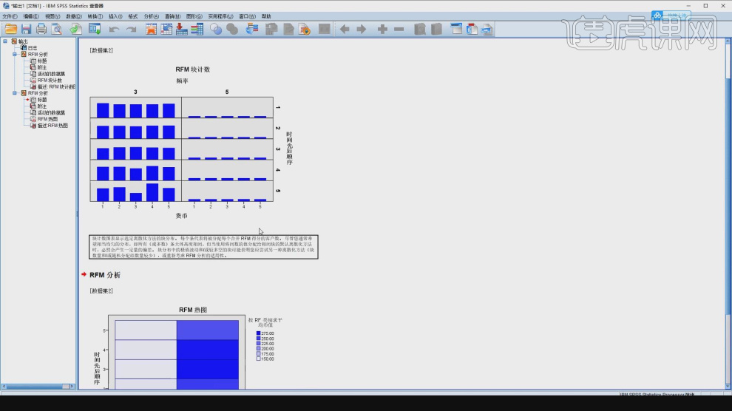Select 描述 RFM 热图 outline item
The width and height of the screenshot is (732, 411).
52,126
